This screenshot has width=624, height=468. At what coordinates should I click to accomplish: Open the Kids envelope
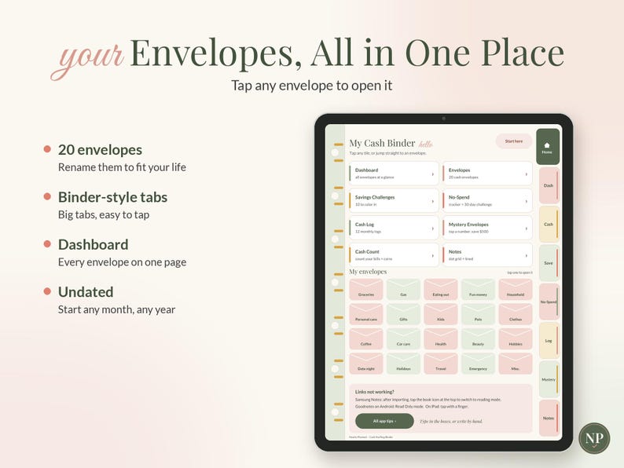(441, 314)
